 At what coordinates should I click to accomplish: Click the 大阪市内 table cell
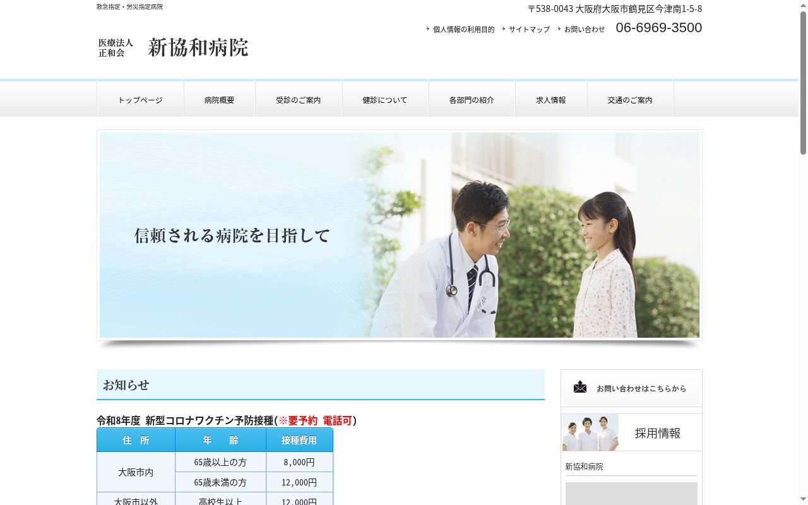click(136, 472)
